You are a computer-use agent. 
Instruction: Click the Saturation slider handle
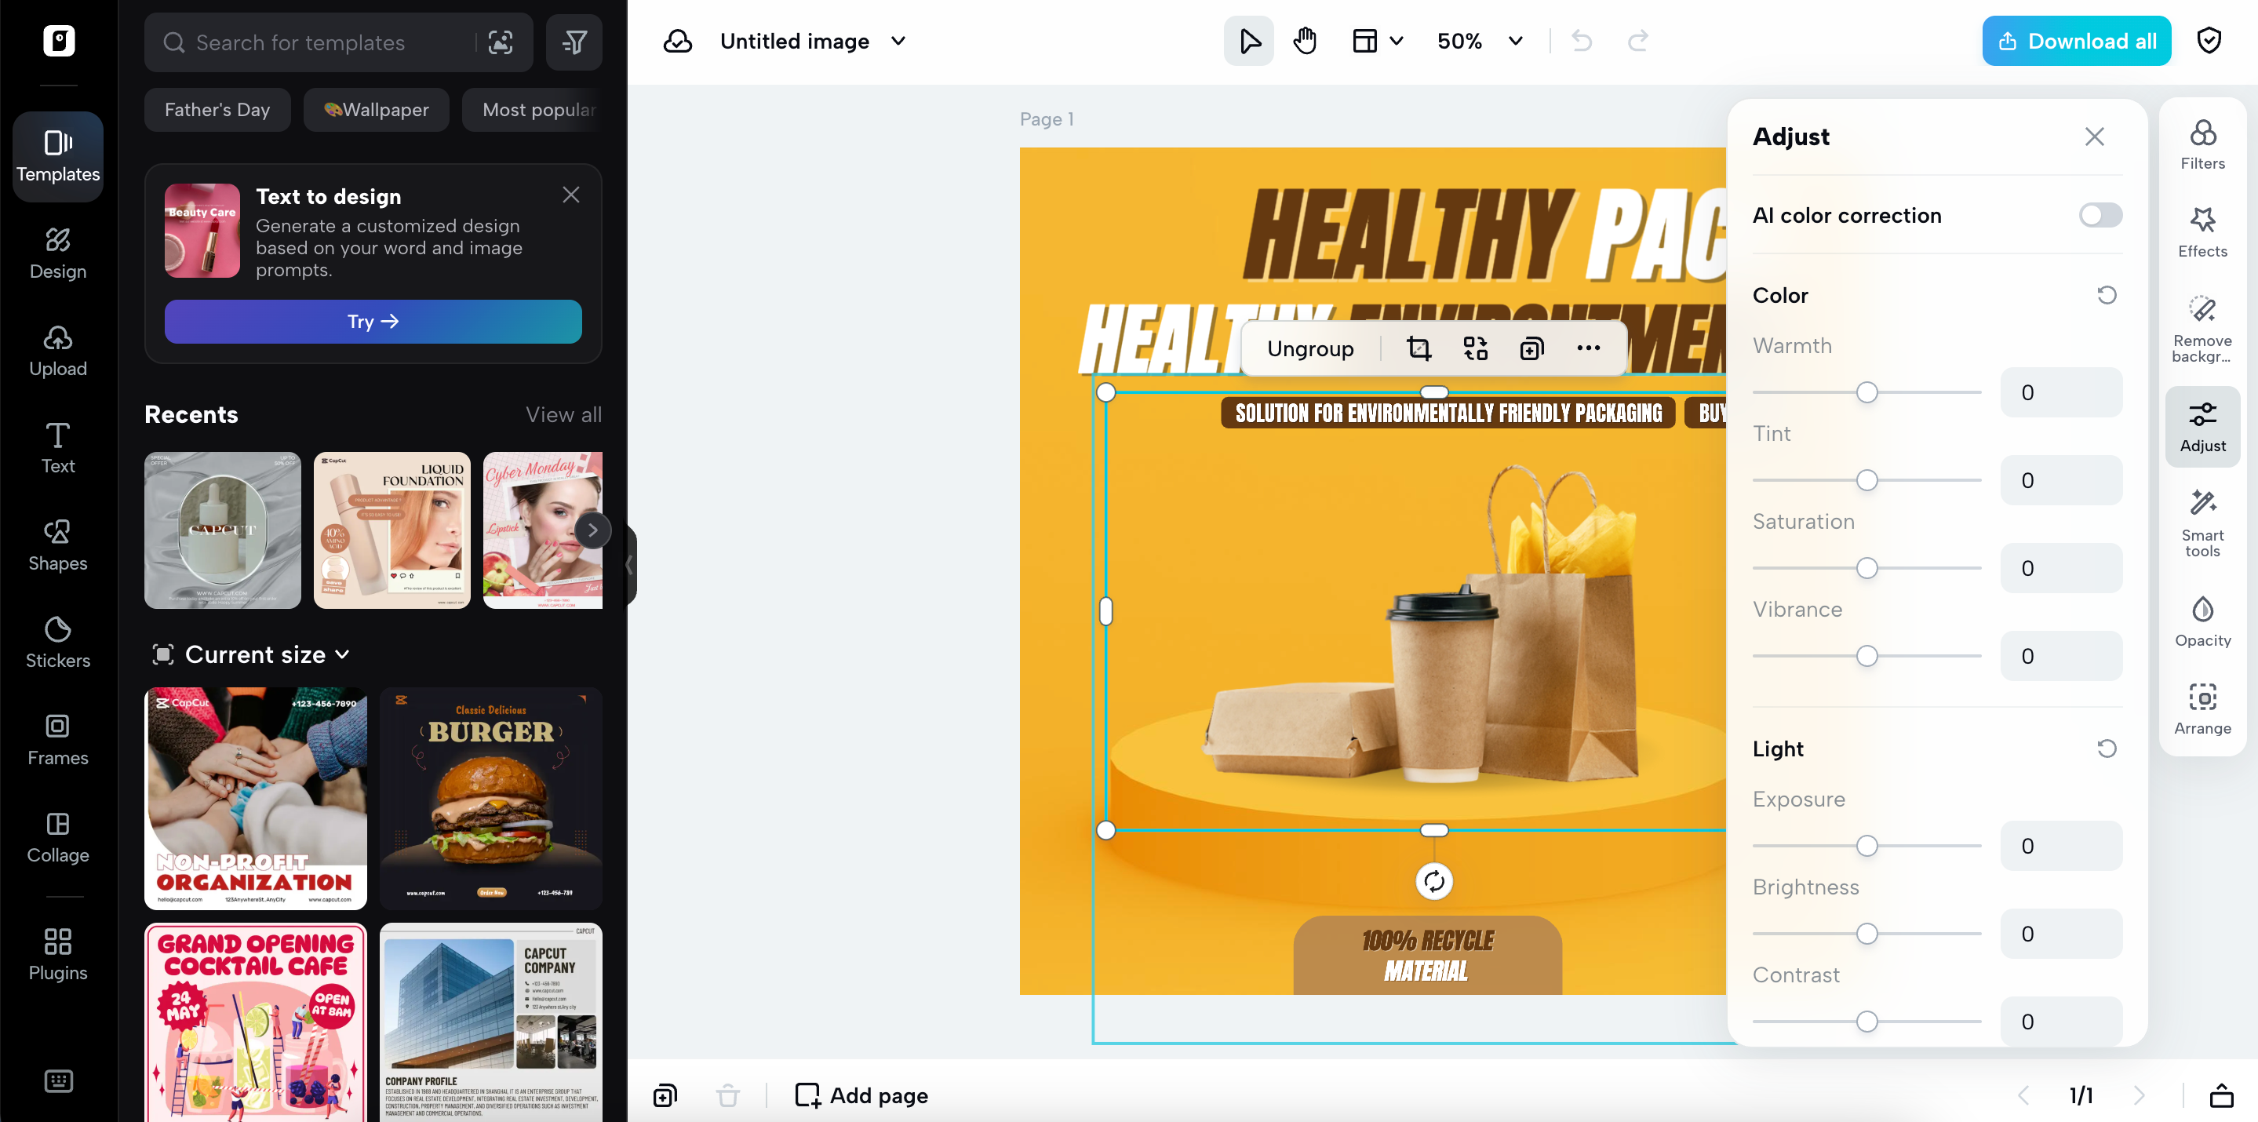tap(1867, 568)
